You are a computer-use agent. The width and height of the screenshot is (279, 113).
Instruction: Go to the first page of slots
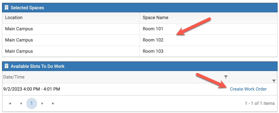pyautogui.click(x=10, y=103)
